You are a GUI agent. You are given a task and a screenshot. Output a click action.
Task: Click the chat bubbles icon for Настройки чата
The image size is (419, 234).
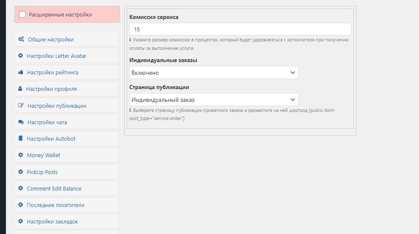(x=21, y=122)
